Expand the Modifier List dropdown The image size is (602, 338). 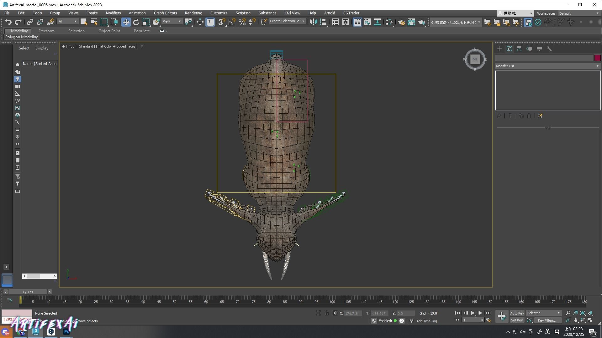[547, 66]
